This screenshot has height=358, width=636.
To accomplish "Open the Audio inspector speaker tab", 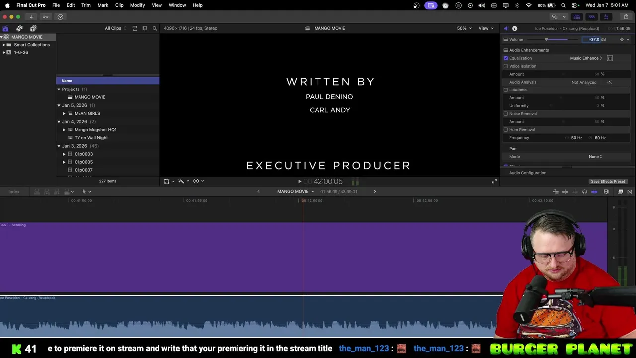I will pyautogui.click(x=506, y=28).
